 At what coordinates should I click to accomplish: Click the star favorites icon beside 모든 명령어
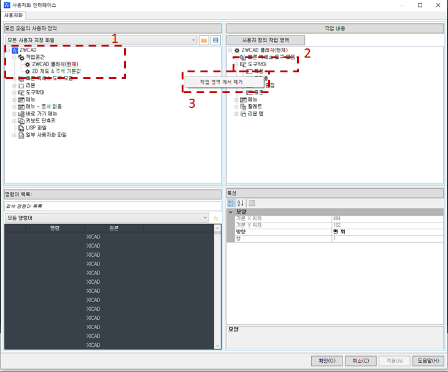point(215,218)
